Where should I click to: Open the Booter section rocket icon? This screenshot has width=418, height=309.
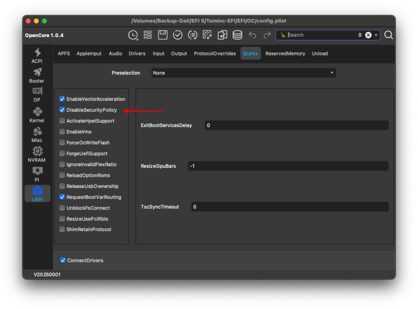[x=37, y=72]
